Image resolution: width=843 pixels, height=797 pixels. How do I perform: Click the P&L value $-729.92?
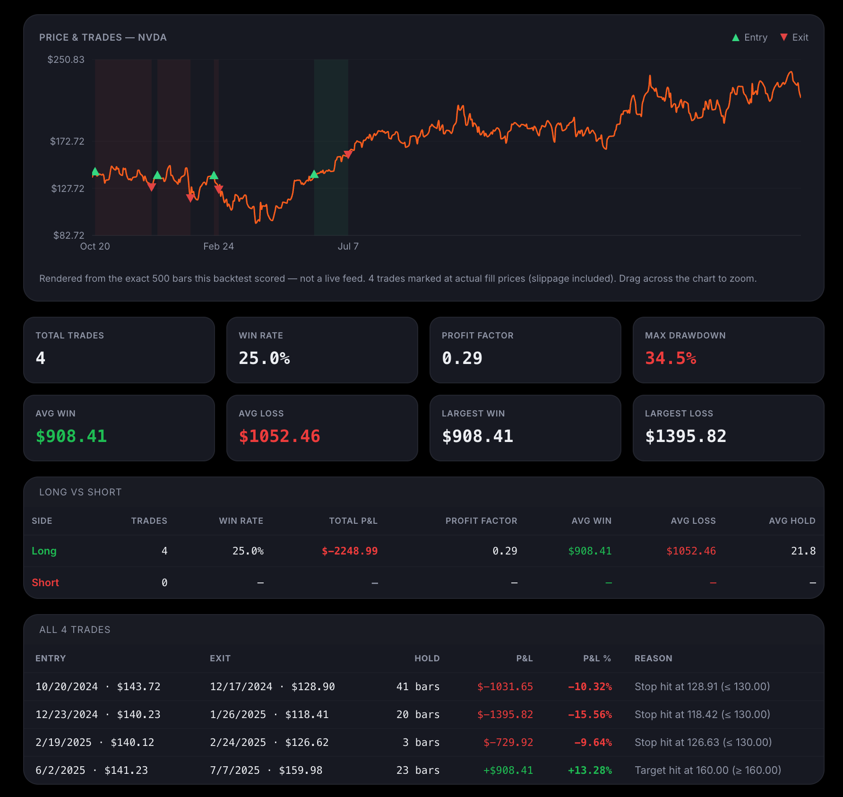tap(508, 742)
